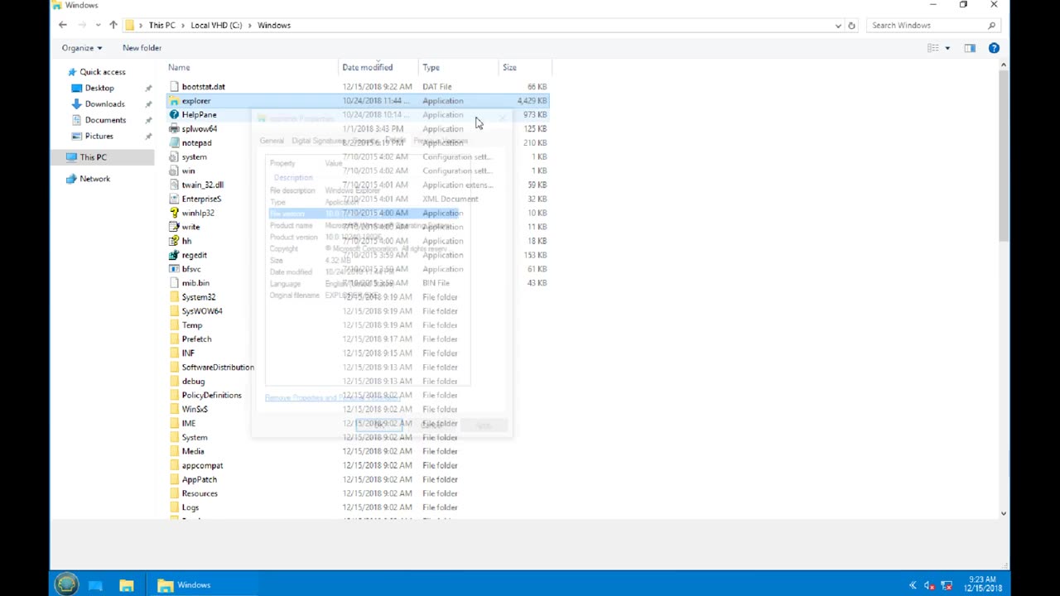Open the Start menu from the taskbar
1060x596 pixels.
click(x=65, y=584)
